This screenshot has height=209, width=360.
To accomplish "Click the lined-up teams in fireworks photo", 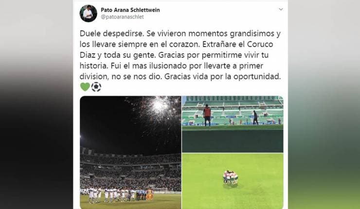I will [x=117, y=195].
